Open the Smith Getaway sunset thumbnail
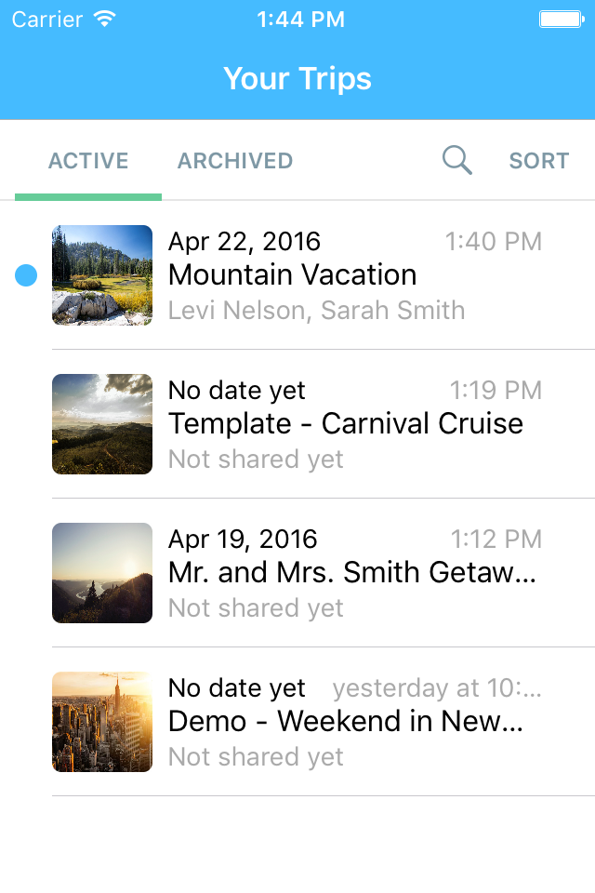 click(x=102, y=573)
